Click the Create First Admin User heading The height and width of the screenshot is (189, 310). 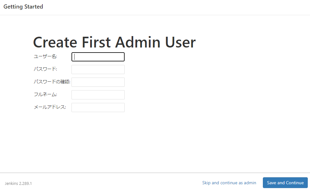pos(114,42)
